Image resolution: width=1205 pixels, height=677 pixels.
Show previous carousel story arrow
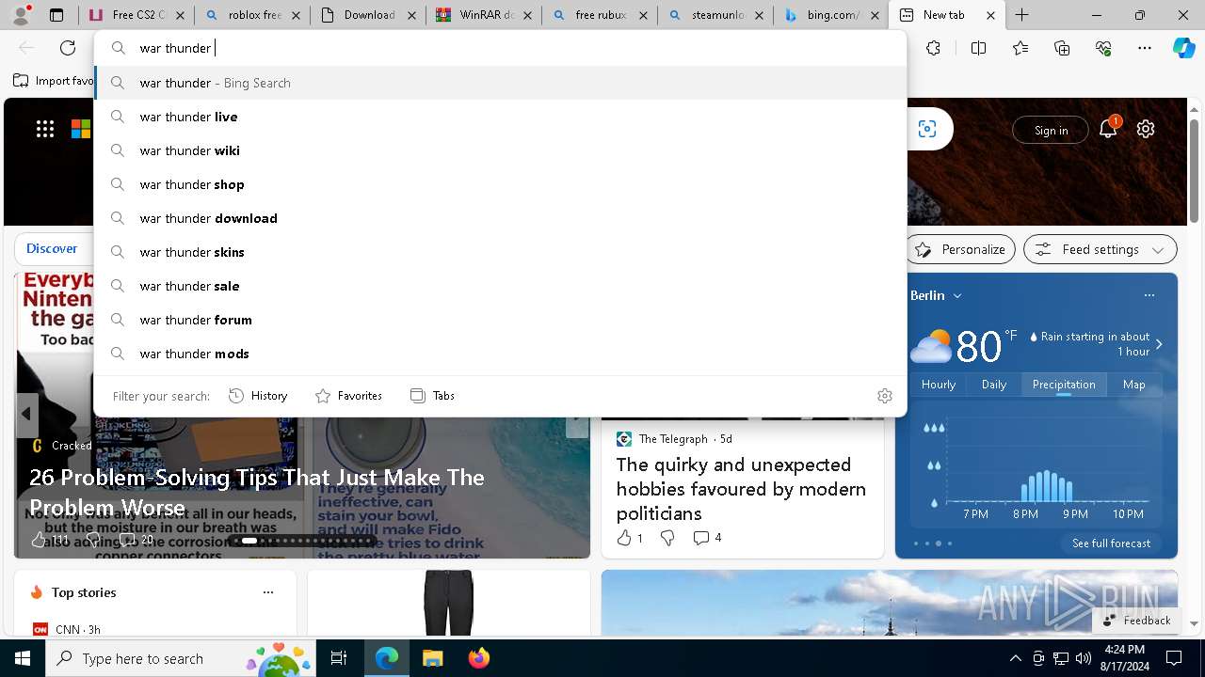tap(26, 414)
